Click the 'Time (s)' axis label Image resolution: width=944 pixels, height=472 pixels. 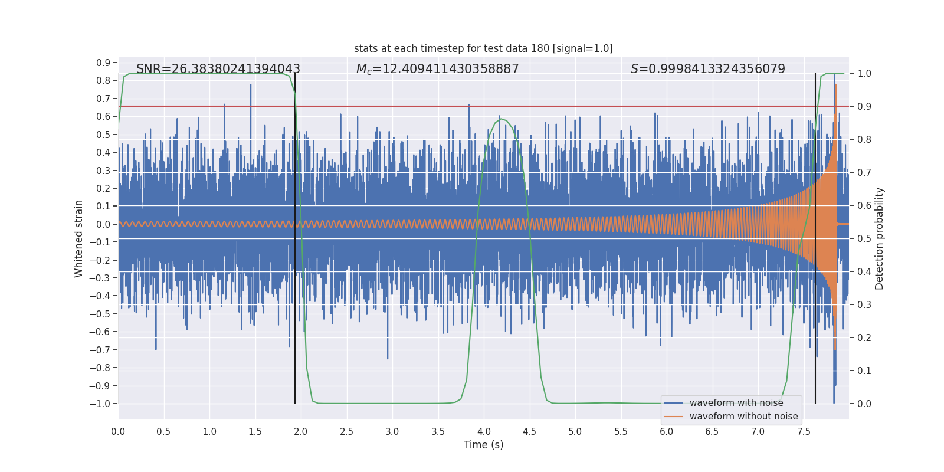483,445
